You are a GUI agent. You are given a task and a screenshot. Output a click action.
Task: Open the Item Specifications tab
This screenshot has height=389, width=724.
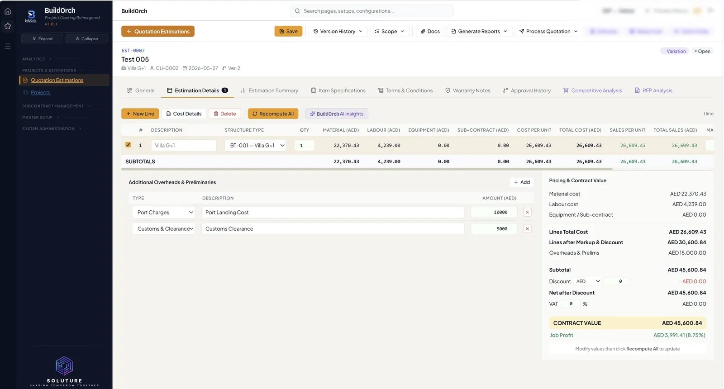[338, 90]
